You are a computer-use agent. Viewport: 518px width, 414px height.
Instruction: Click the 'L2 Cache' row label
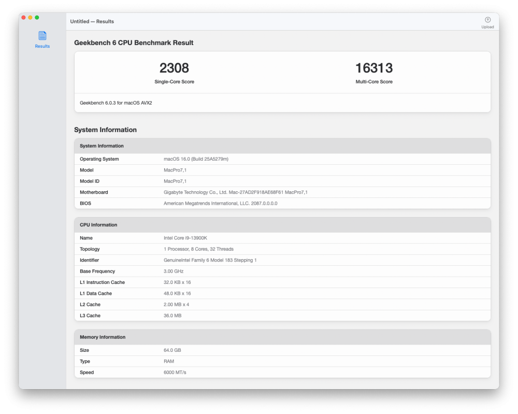[x=90, y=304]
